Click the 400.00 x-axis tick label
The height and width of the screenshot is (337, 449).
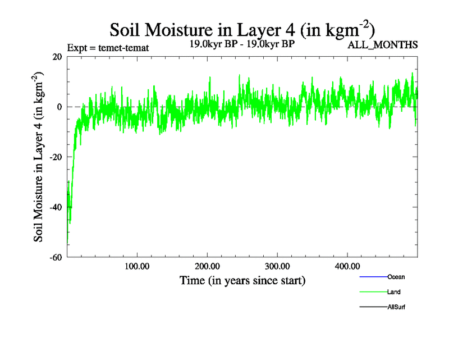point(347,266)
